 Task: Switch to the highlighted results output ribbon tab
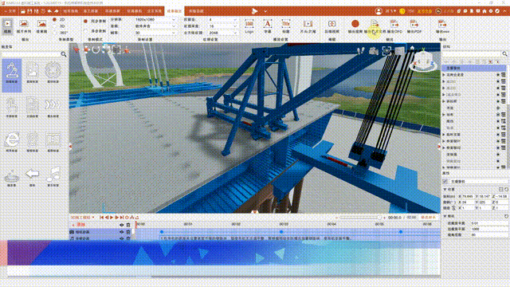click(x=175, y=11)
